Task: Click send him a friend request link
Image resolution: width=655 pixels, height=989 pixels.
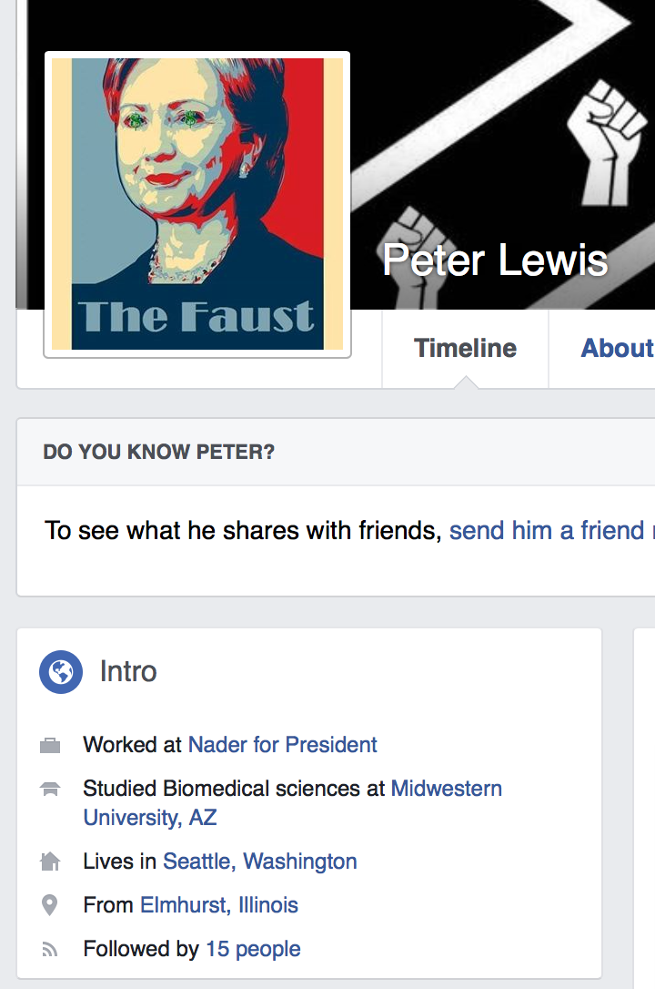Action: pos(551,530)
